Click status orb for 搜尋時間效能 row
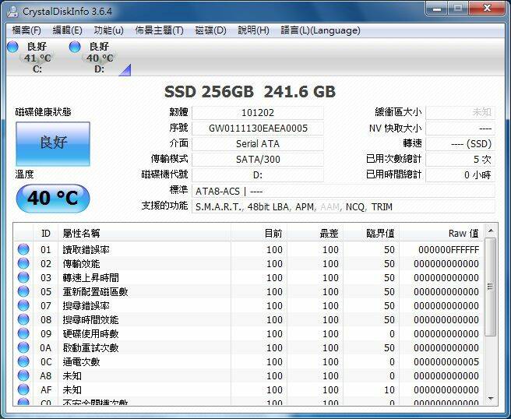511x419 pixels. [23, 319]
